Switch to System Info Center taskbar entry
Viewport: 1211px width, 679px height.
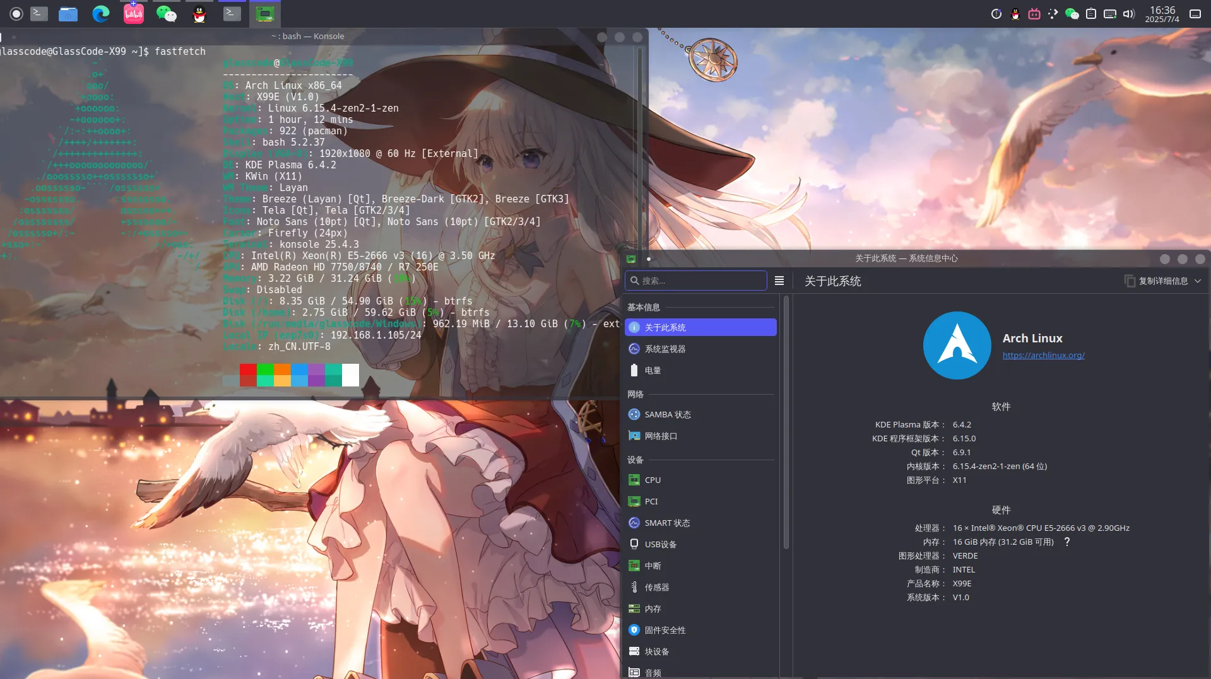[x=265, y=13]
